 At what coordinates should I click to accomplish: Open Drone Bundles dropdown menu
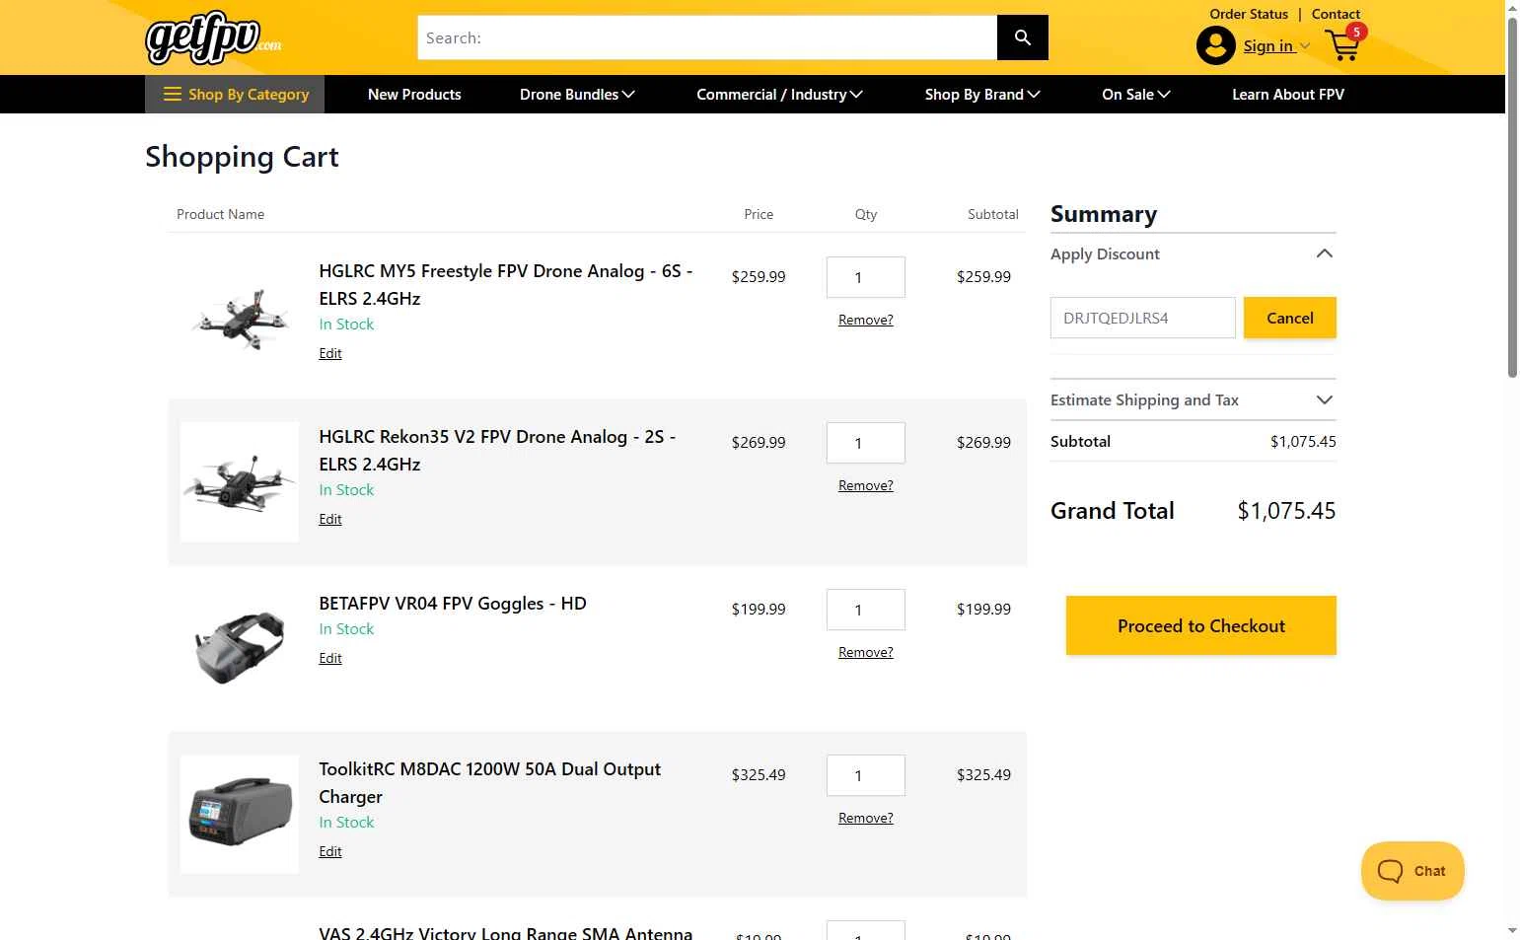[577, 95]
